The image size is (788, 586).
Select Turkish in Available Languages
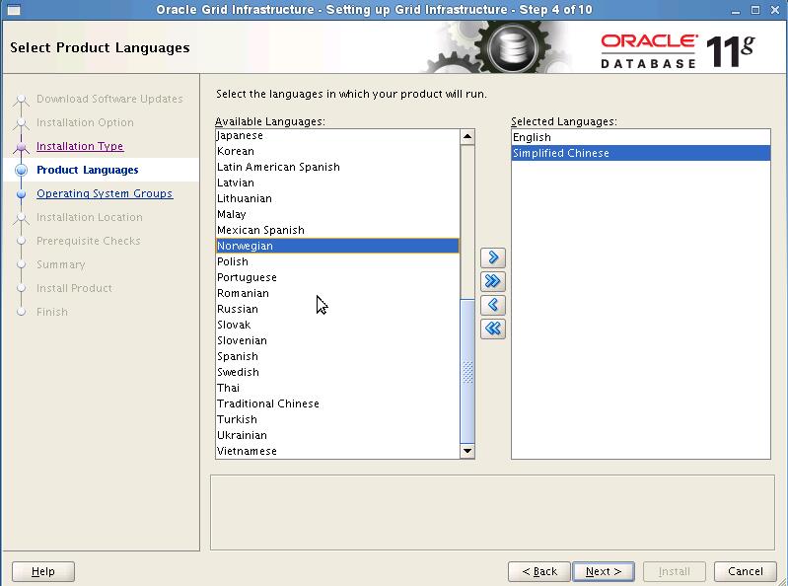tap(337, 419)
